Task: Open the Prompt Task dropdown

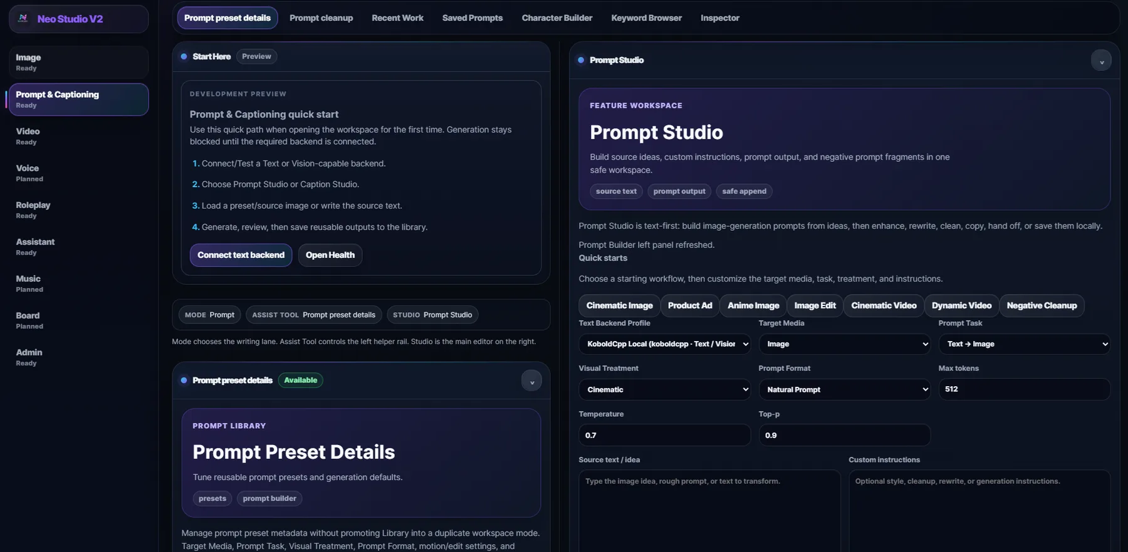Action: [1024, 344]
